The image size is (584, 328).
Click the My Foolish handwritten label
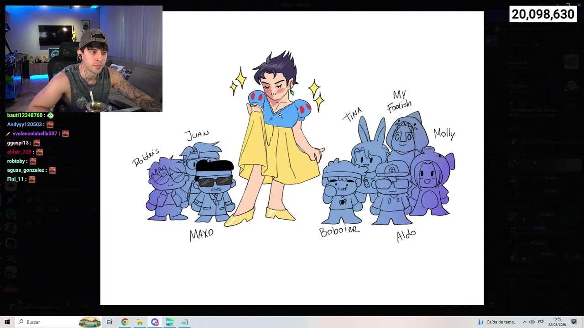point(399,101)
